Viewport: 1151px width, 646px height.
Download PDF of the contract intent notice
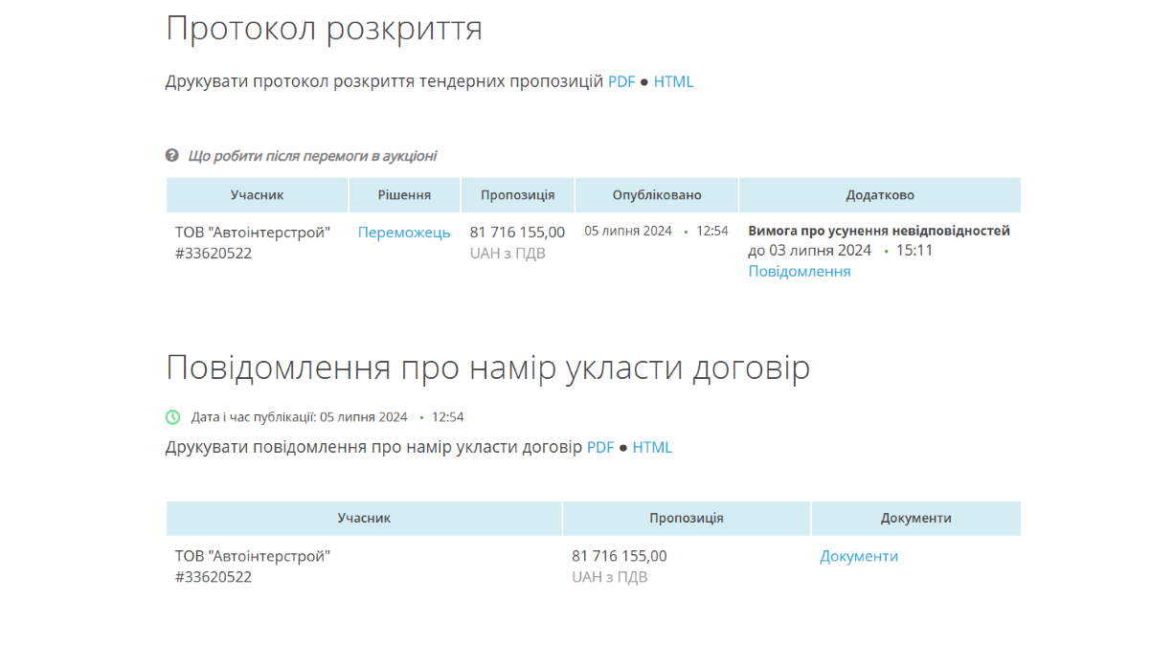pos(599,448)
